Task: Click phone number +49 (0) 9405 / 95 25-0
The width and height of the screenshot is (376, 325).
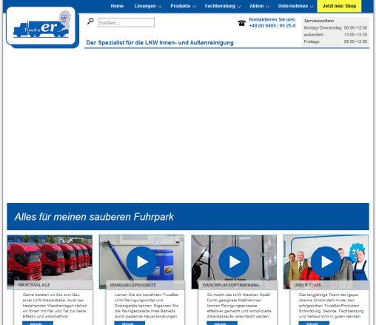Action: click(272, 26)
